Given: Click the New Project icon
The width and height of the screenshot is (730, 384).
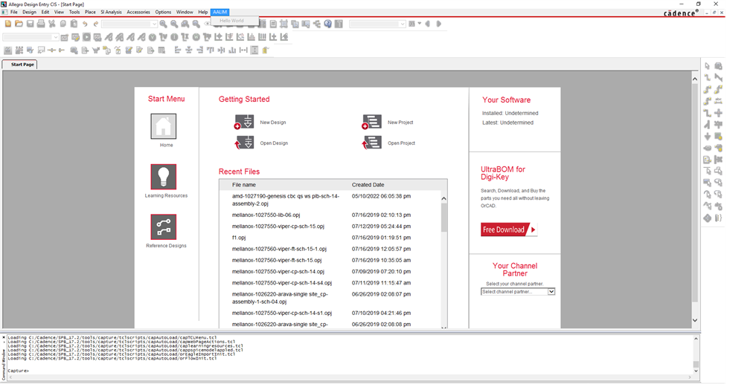Looking at the screenshot, I should pos(372,122).
